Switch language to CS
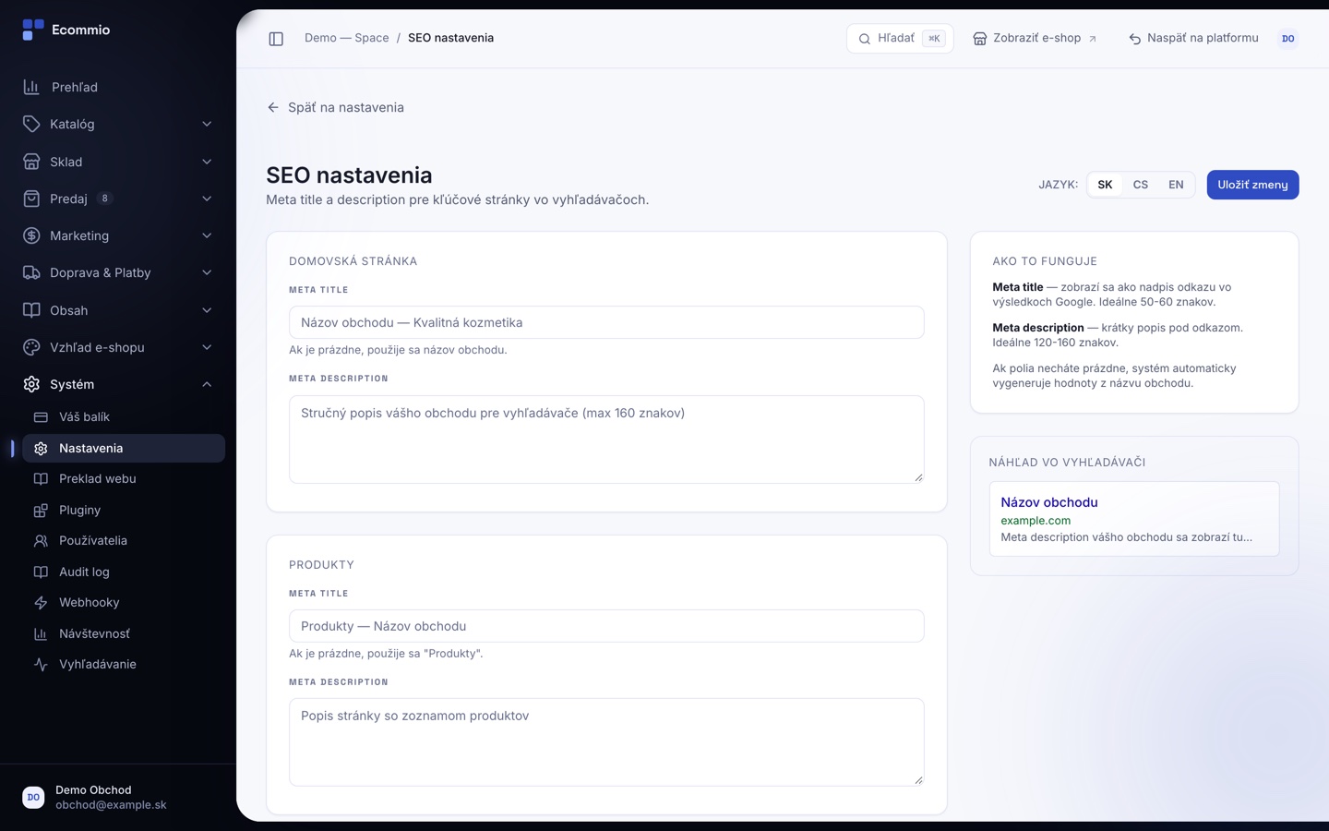The width and height of the screenshot is (1329, 831). (x=1141, y=185)
